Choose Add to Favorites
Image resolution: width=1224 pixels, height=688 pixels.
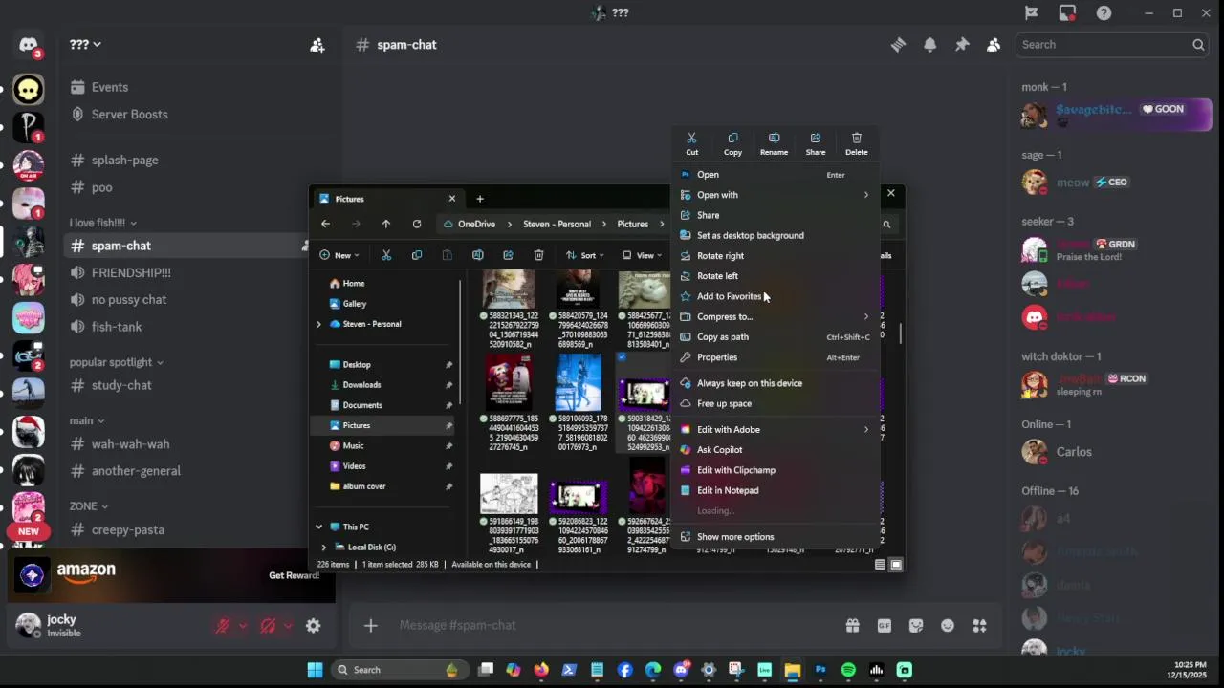point(776,296)
